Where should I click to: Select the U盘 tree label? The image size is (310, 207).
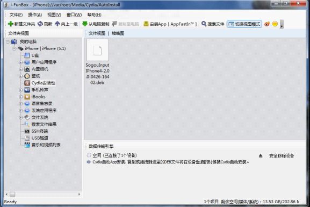[x=35, y=55]
